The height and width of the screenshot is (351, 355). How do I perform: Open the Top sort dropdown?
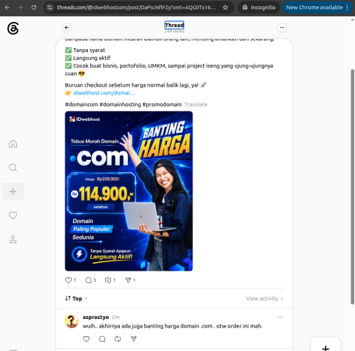[76, 298]
